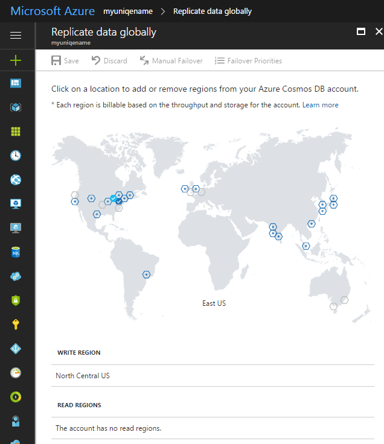The image size is (384, 444).
Task: Click Discard in the toolbar
Action: pos(109,60)
